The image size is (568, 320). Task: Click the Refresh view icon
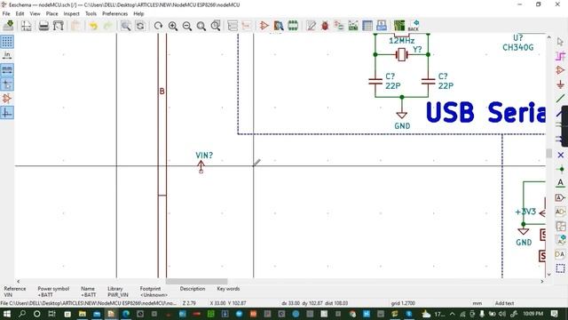pos(158,26)
